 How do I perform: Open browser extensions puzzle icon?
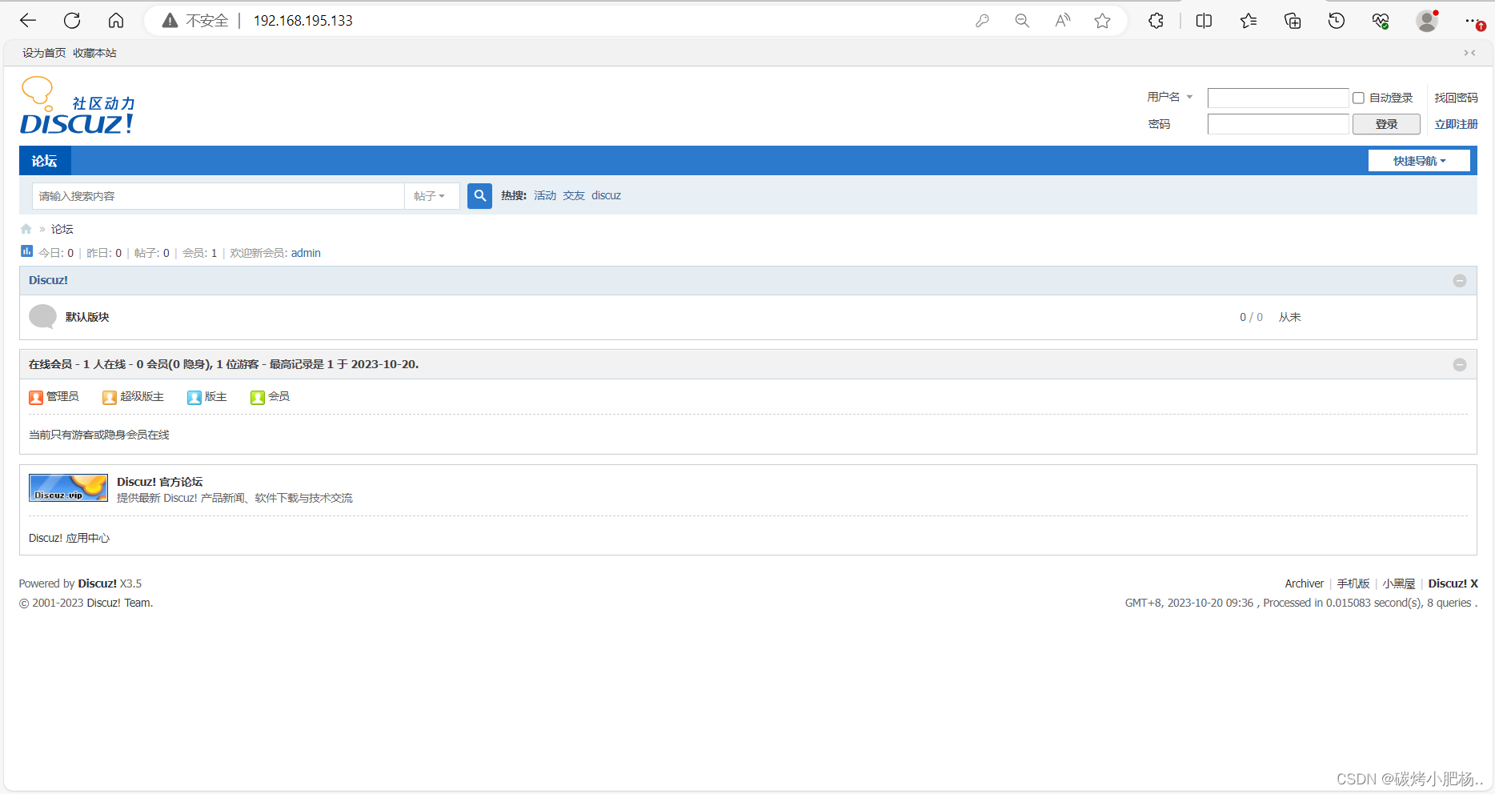tap(1156, 21)
